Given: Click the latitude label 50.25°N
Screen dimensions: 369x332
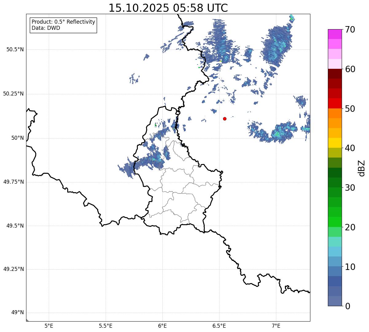Looking at the screenshot, I should pos(14,94).
